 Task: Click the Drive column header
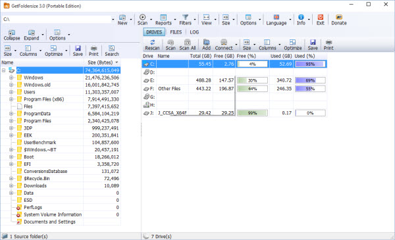[x=148, y=56]
